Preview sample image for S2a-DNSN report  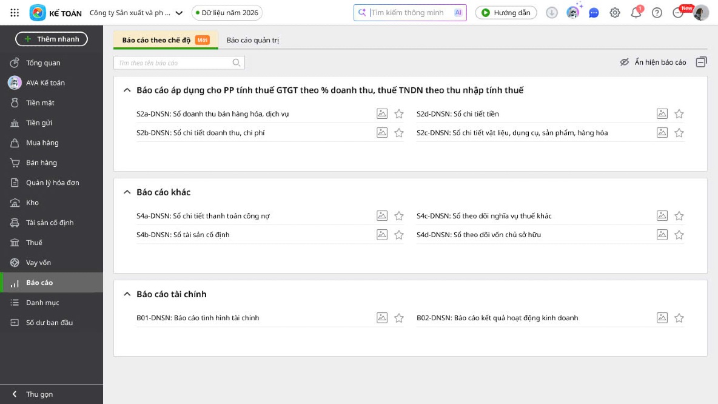point(382,113)
